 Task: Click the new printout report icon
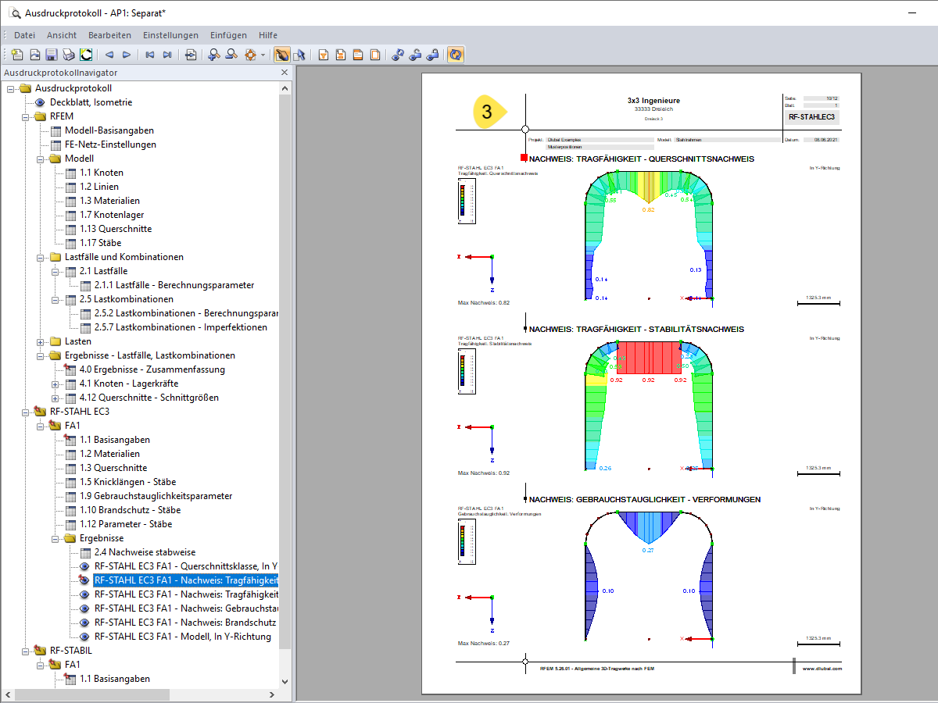coord(17,55)
